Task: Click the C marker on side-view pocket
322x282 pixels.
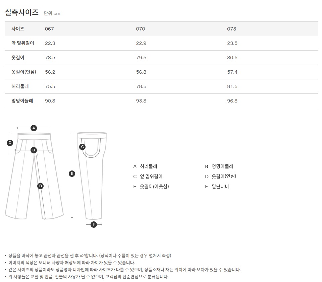Action: point(82,147)
